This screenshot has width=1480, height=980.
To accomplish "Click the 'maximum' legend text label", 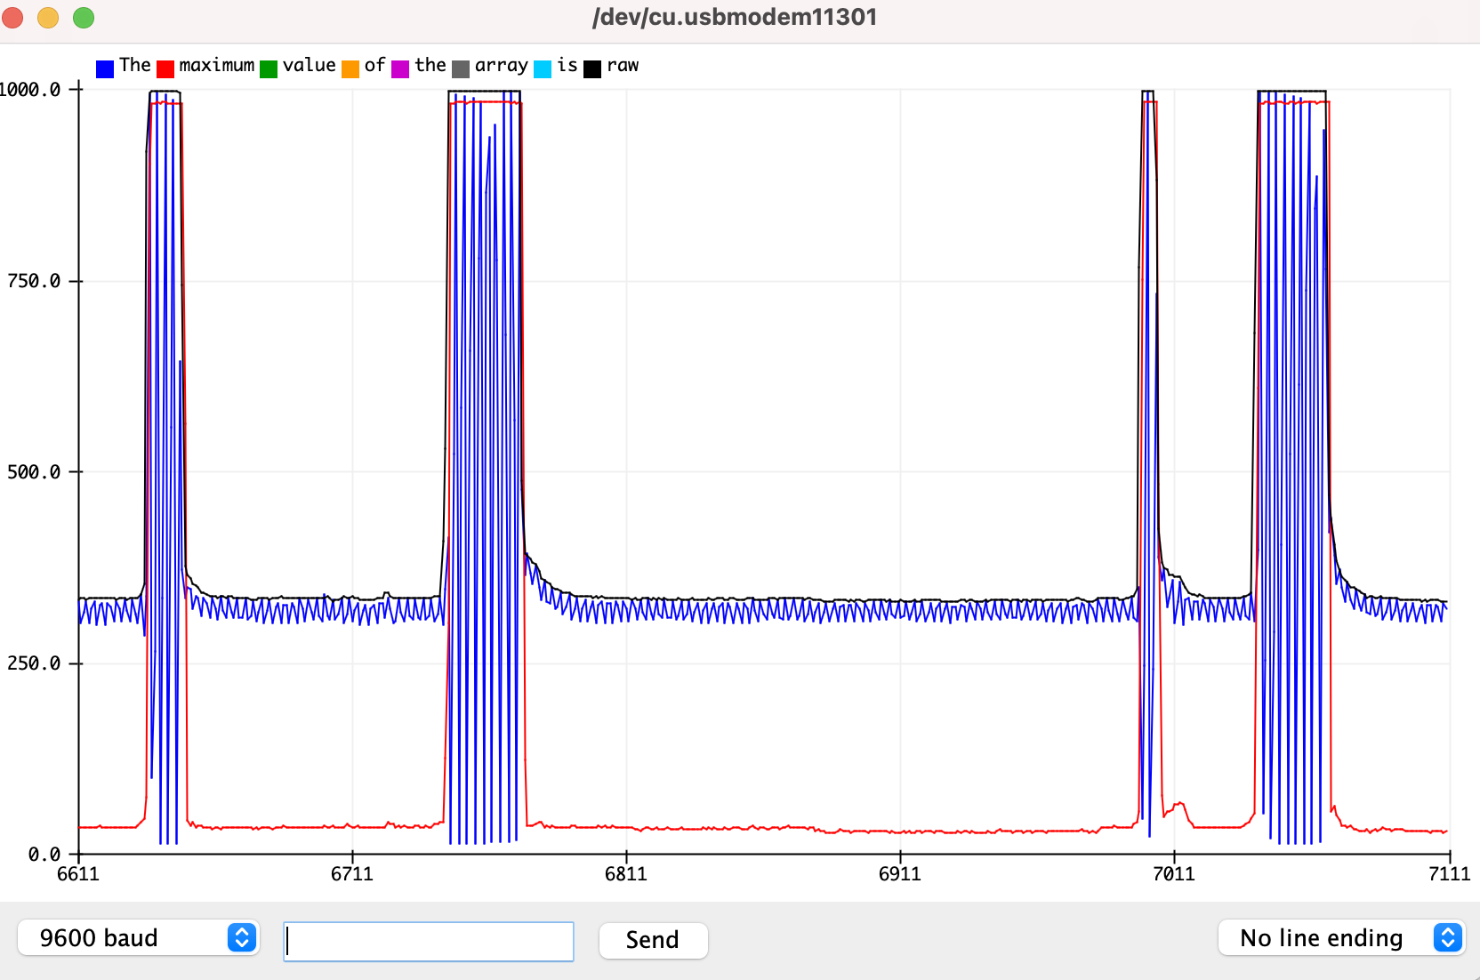I will (x=216, y=66).
